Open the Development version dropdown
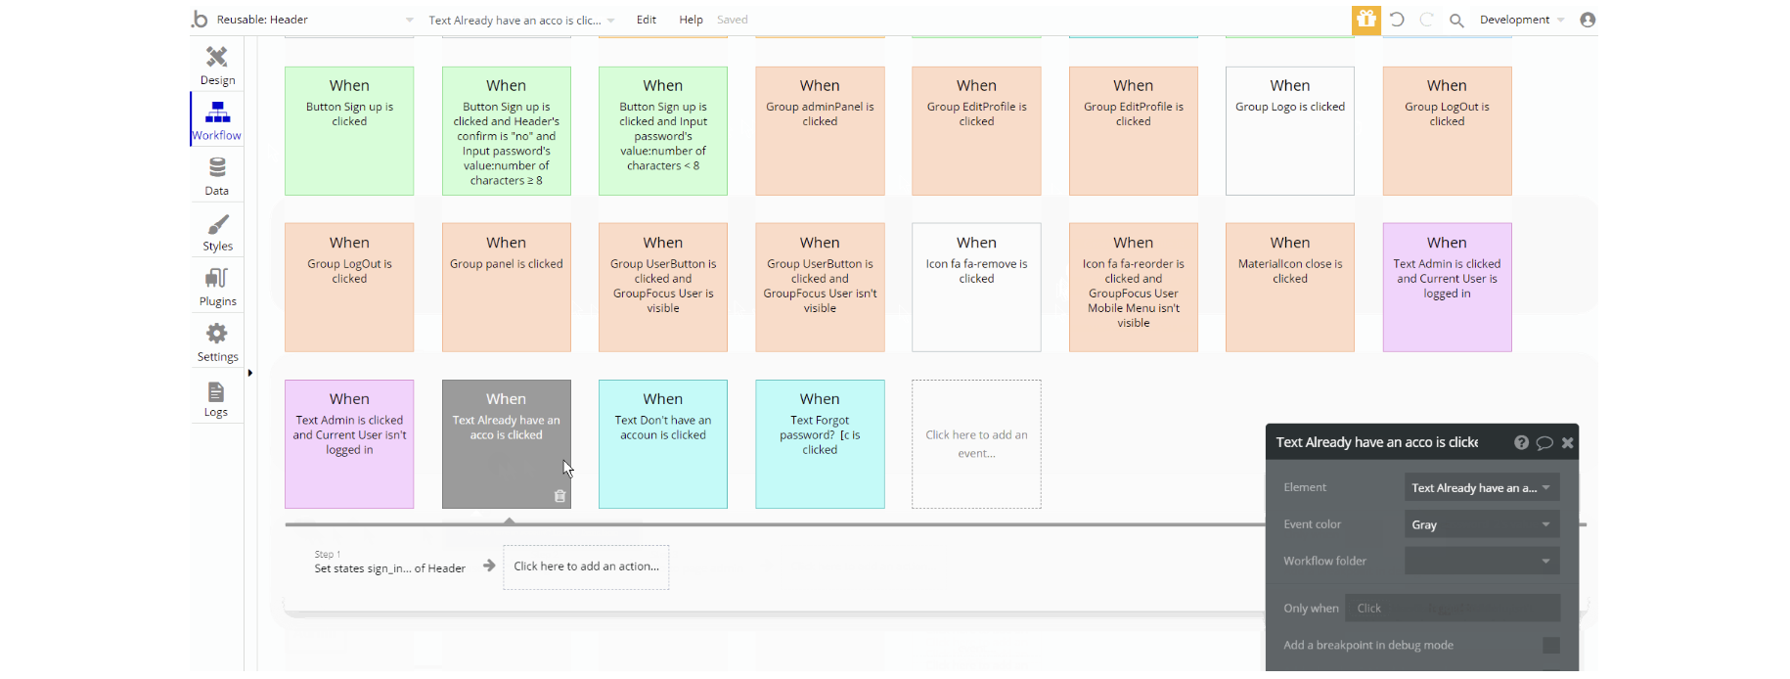1790x679 pixels. pyautogui.click(x=1522, y=20)
